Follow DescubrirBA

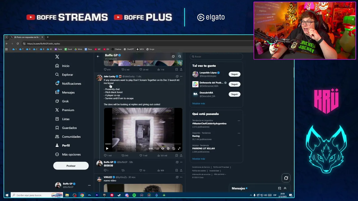click(234, 94)
